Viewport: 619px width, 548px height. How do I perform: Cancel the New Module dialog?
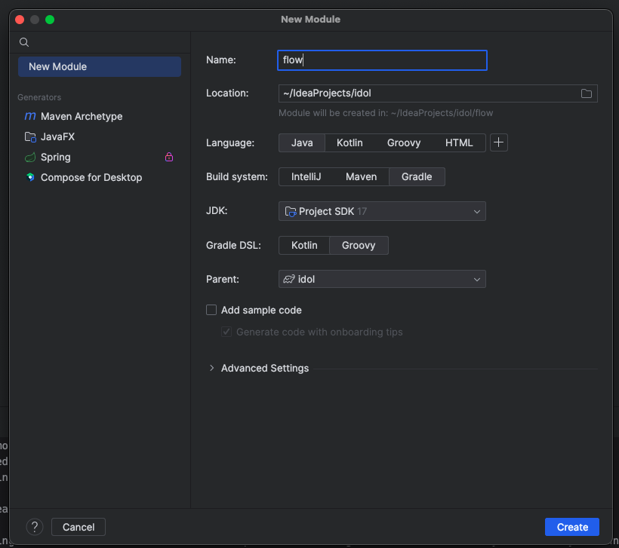point(79,527)
